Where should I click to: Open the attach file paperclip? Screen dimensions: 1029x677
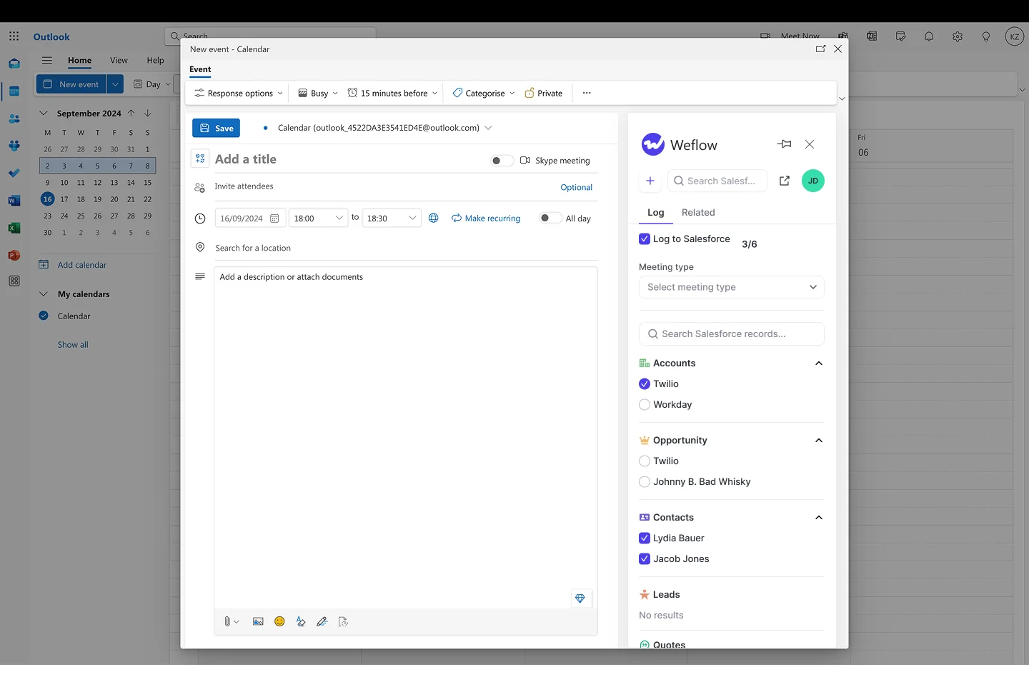(227, 622)
